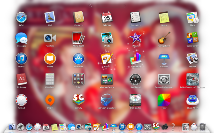
Task: Launch iBooks in the Launchpad grid
Action: 50,59
